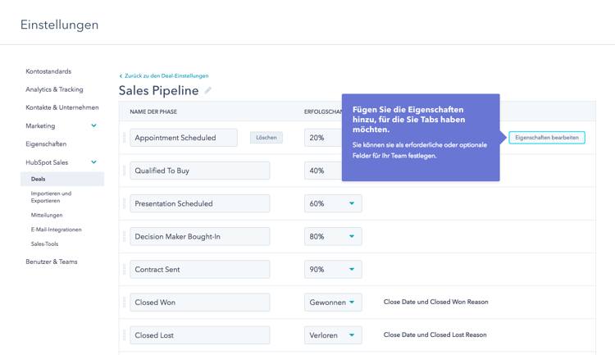Image resolution: width=615 pixels, height=355 pixels.
Task: Click drag handle of Closed Lost row
Action: click(x=125, y=335)
